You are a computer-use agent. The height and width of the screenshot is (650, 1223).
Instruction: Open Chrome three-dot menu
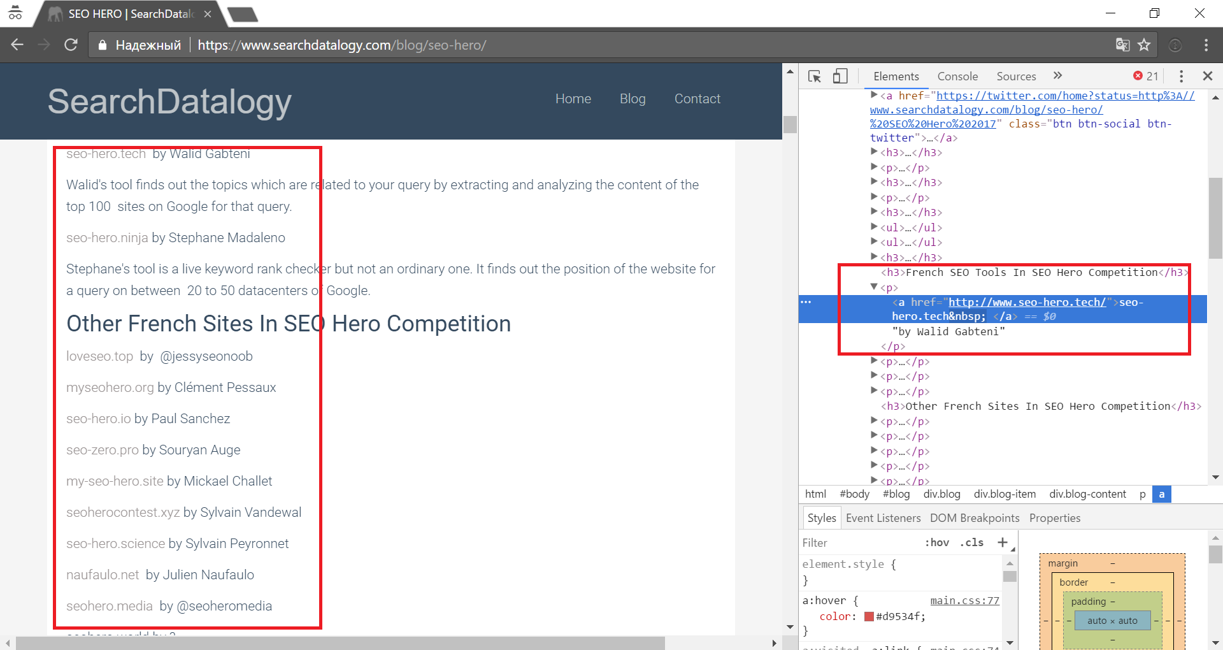pos(1206,45)
